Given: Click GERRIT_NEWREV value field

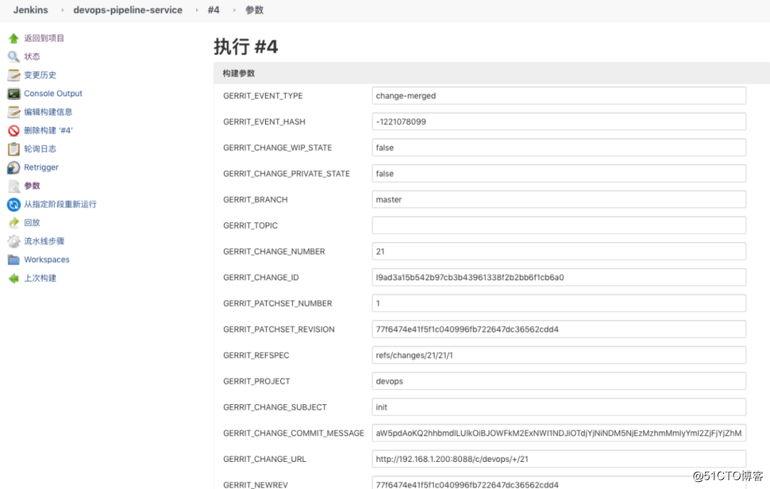Looking at the screenshot, I should 559,483.
